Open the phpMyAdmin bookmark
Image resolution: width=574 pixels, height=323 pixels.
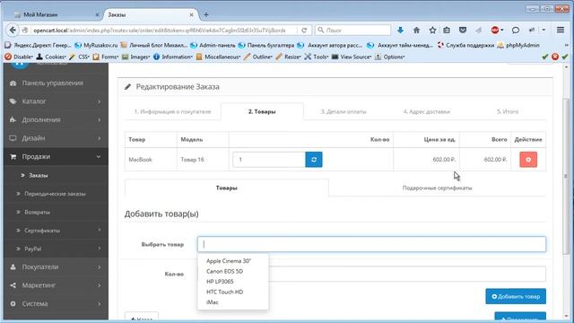point(518,45)
